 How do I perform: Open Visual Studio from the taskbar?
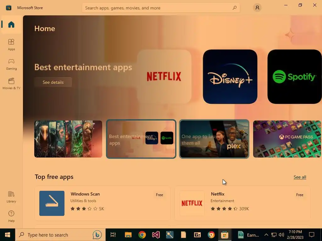[x=156, y=235]
